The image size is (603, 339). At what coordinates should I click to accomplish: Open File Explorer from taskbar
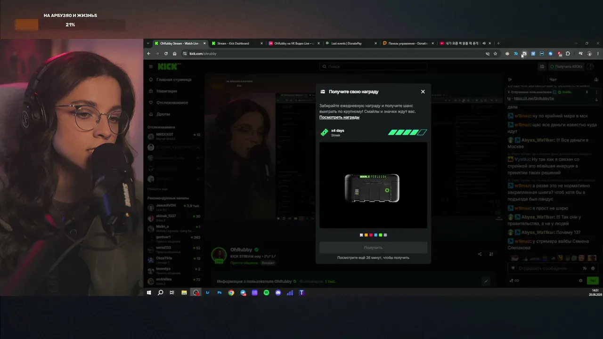pyautogui.click(x=184, y=292)
